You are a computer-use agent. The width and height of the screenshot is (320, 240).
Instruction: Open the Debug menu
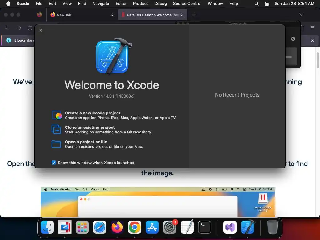160,4
